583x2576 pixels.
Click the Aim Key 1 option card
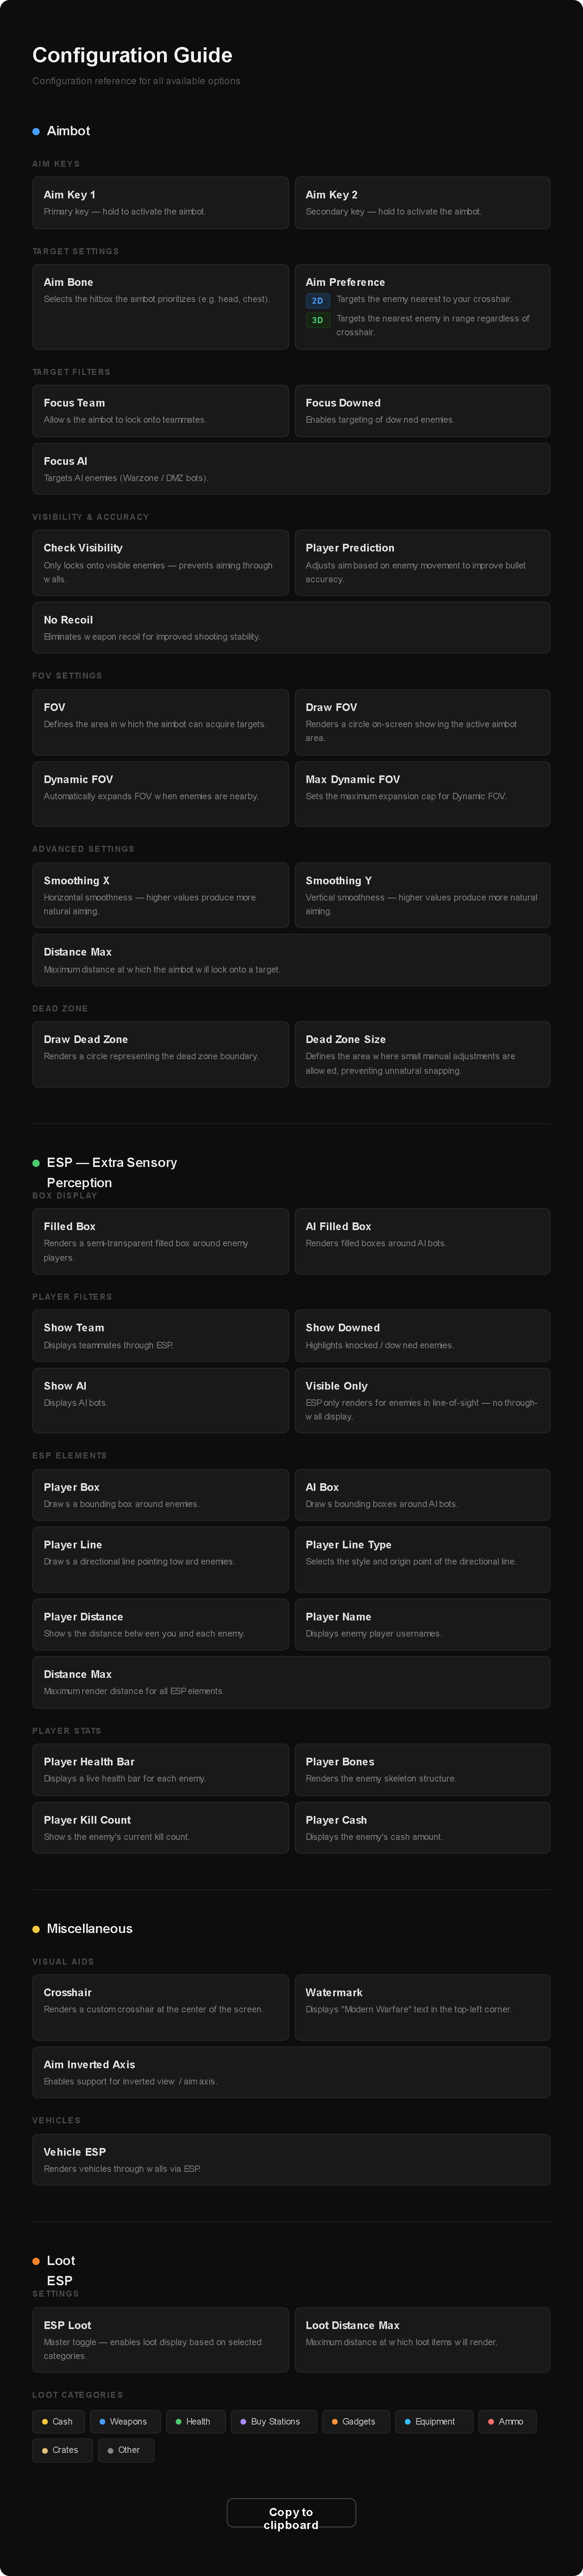point(160,203)
